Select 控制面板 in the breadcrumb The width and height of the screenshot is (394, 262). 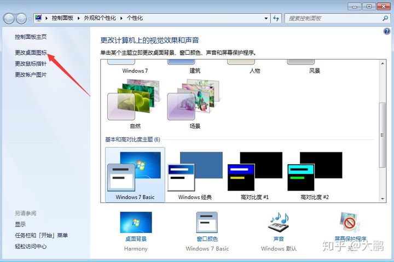(62, 18)
